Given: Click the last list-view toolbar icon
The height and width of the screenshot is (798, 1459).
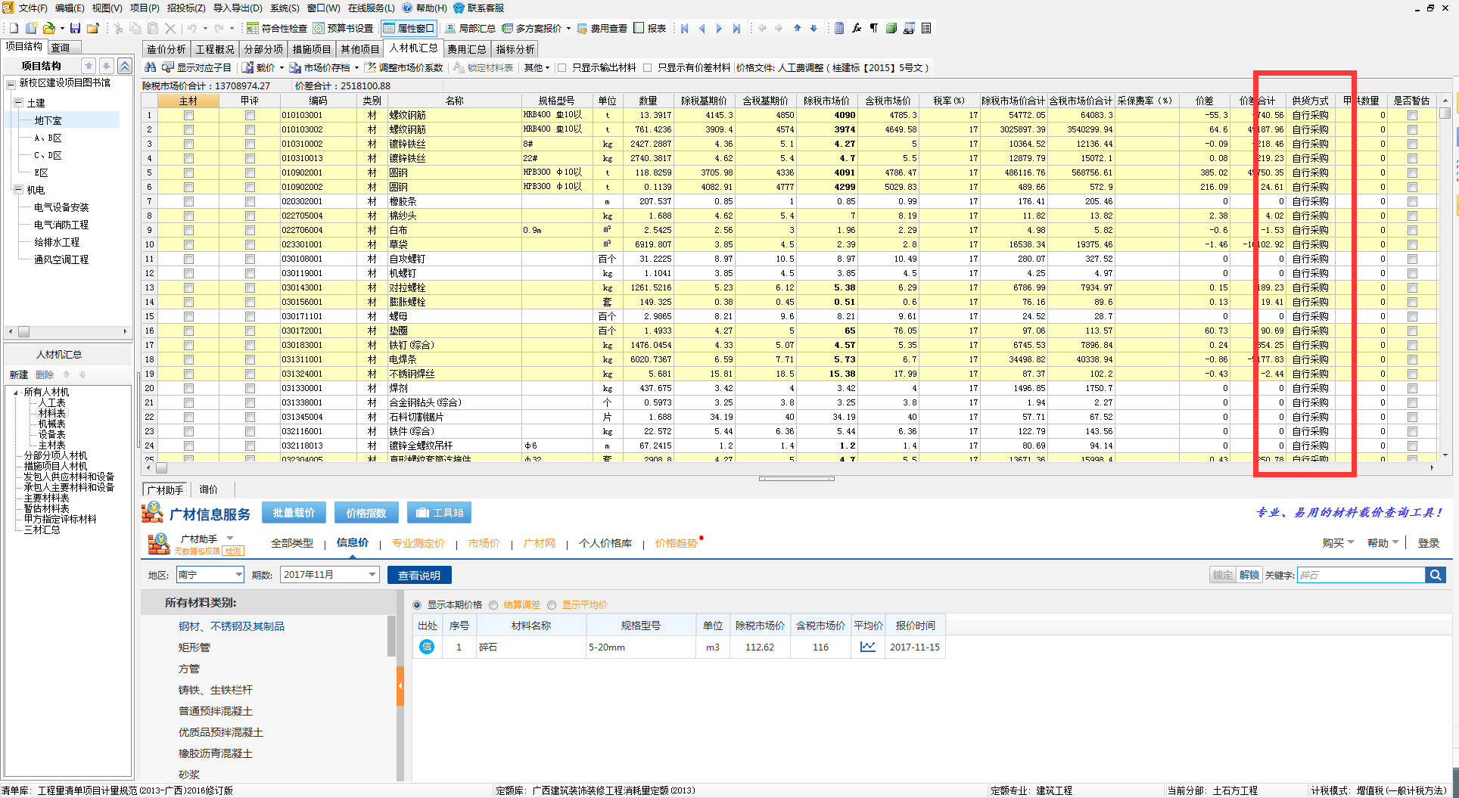Looking at the screenshot, I should point(926,28).
